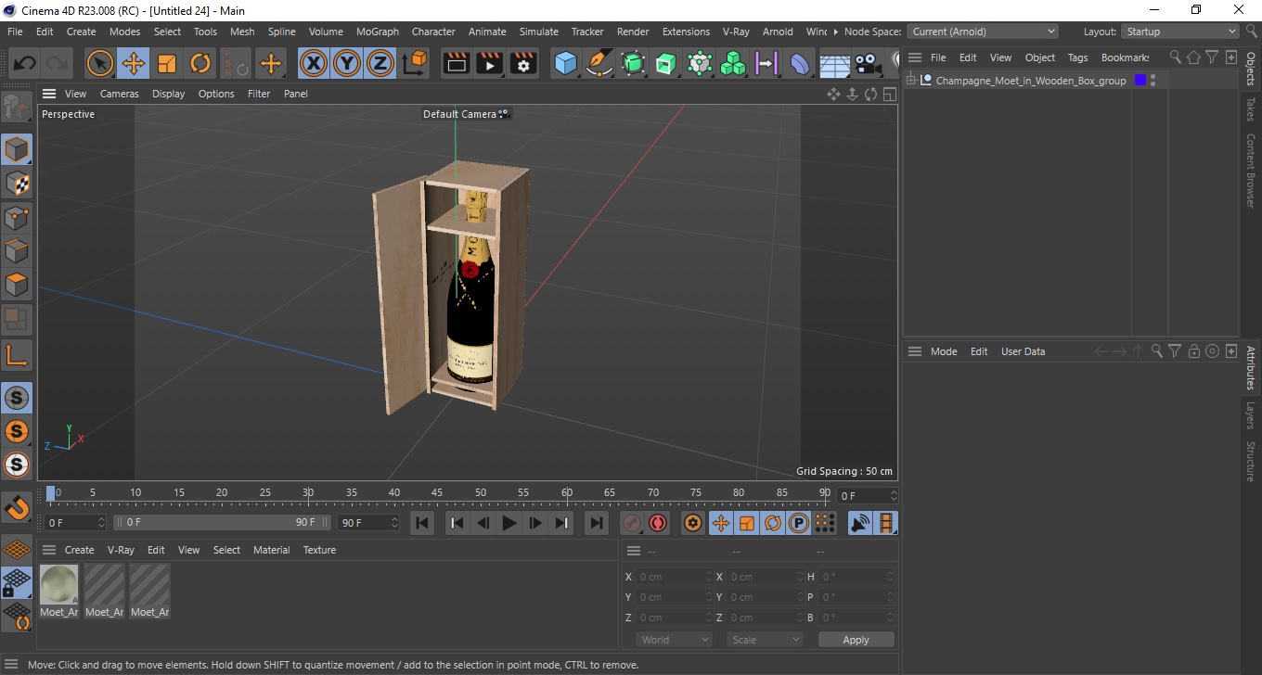Switch to the Content Browser side tab
Image resolution: width=1262 pixels, height=675 pixels.
(1251, 171)
